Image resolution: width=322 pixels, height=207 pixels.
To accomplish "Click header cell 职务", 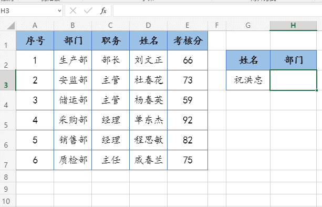I will 110,40.
